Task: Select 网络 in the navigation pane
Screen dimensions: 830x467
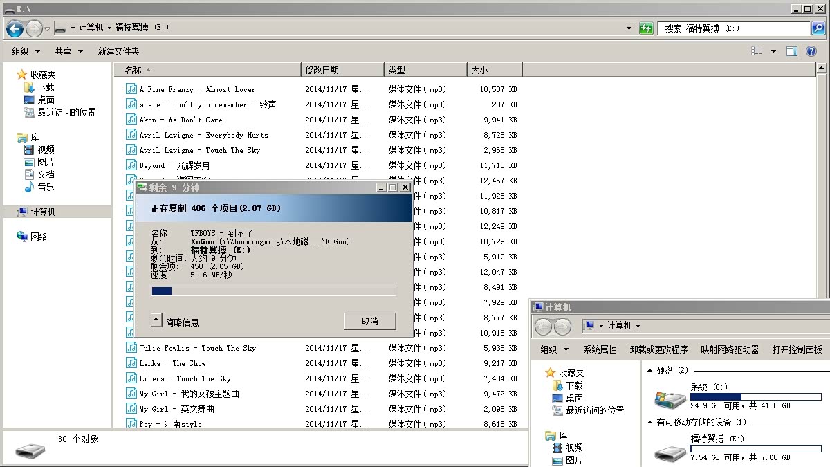Action: 39,237
